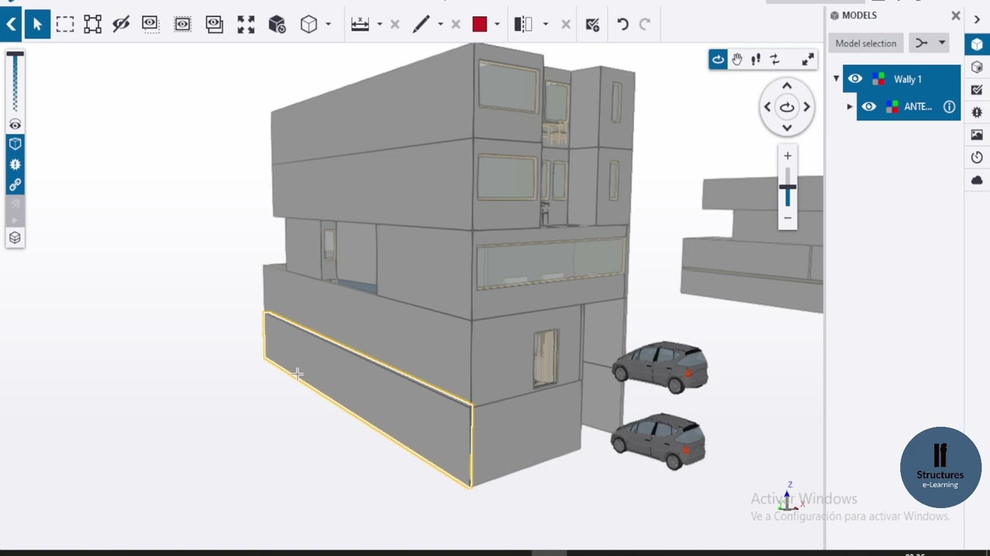Screen dimensions: 990x556
Task: Open the pencil markup dropdown arrow
Action: (440, 25)
